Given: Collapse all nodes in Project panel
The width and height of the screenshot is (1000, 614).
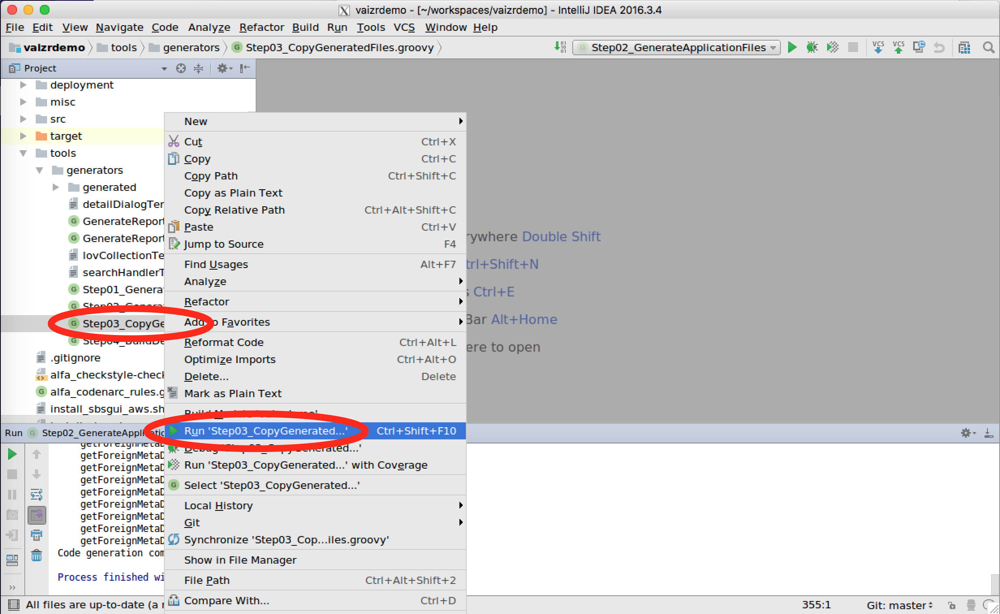Looking at the screenshot, I should click(x=198, y=68).
